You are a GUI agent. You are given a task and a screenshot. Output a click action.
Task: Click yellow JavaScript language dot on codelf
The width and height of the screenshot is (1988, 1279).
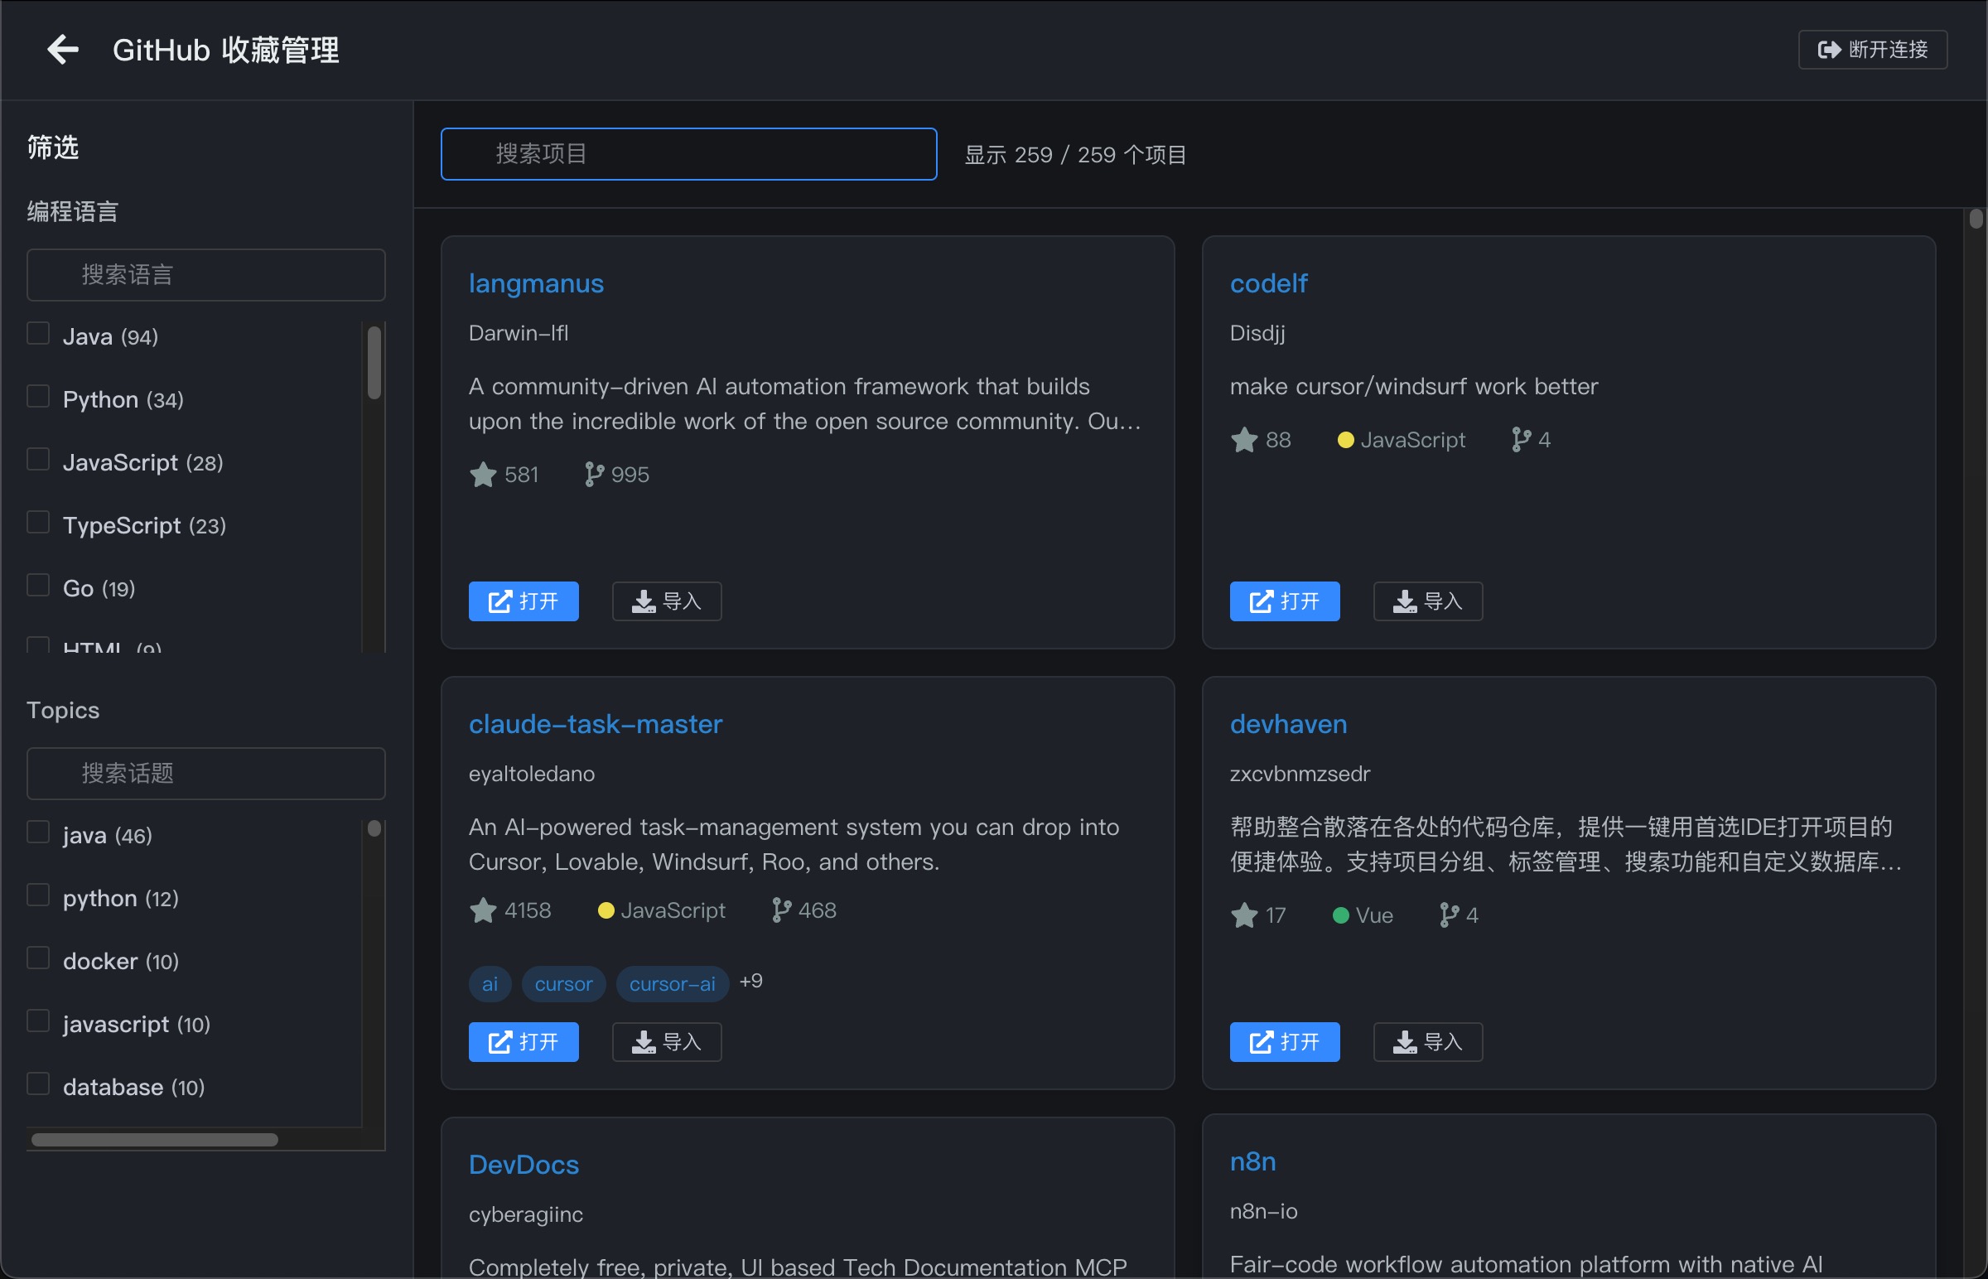coord(1345,440)
